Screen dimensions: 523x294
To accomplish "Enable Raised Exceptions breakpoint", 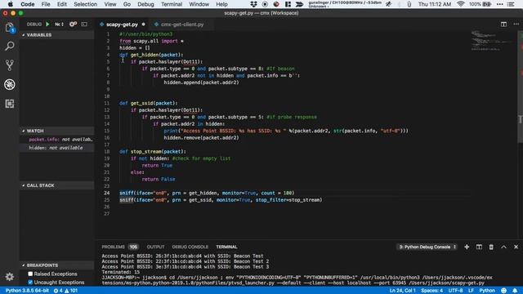I will click(x=30, y=274).
